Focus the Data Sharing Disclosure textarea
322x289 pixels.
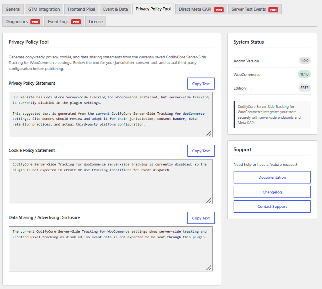click(111, 249)
